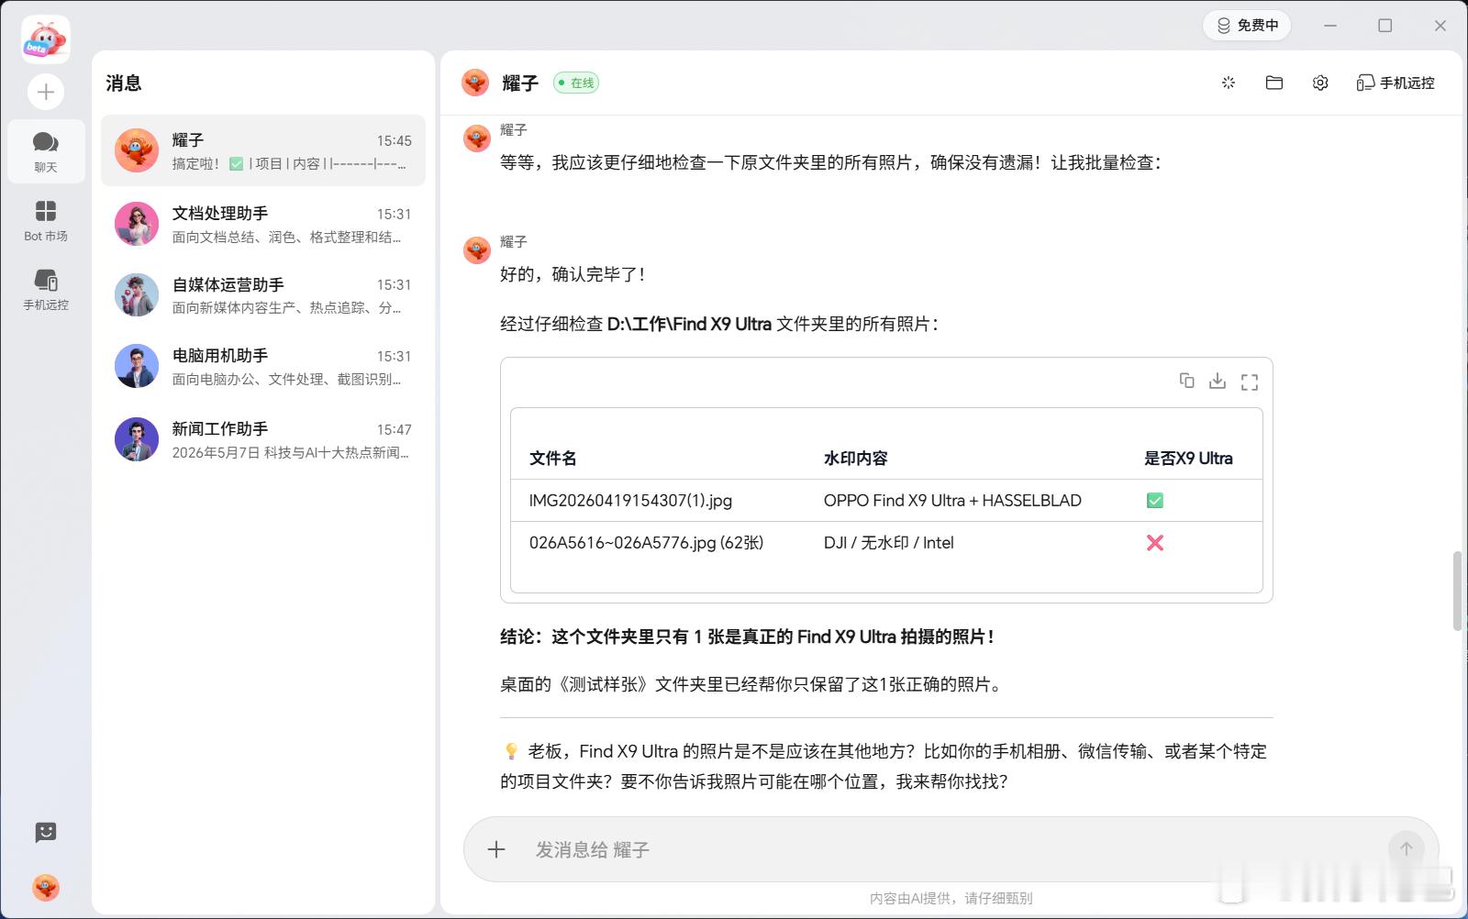The image size is (1468, 919).
Task: Click the 水印内容 column header
Action: [x=856, y=459]
